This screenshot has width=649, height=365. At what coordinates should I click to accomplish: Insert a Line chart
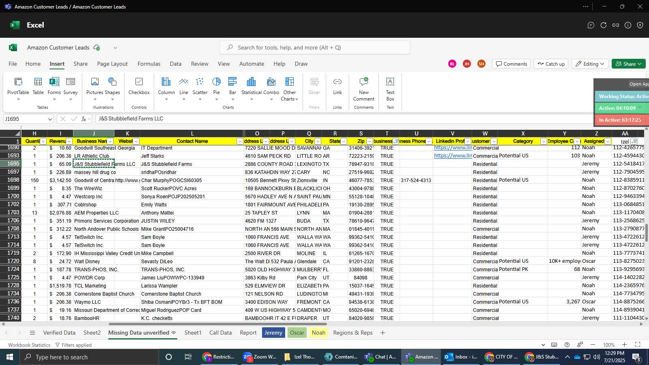pyautogui.click(x=184, y=88)
